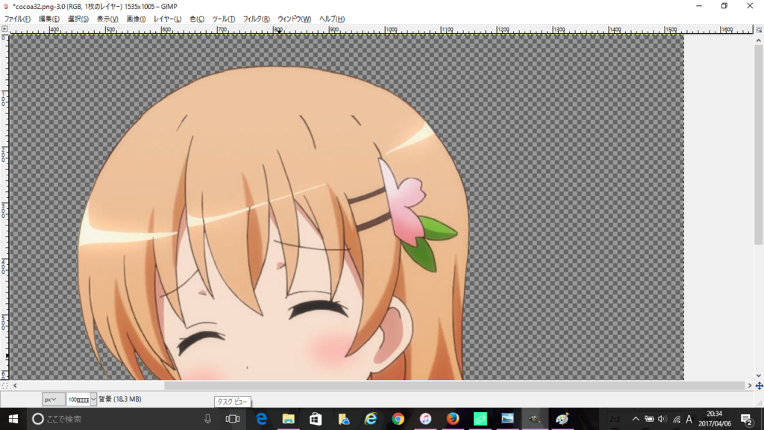The image size is (764, 430).
Task: Click the ここで検索 search box
Action: click(112, 419)
